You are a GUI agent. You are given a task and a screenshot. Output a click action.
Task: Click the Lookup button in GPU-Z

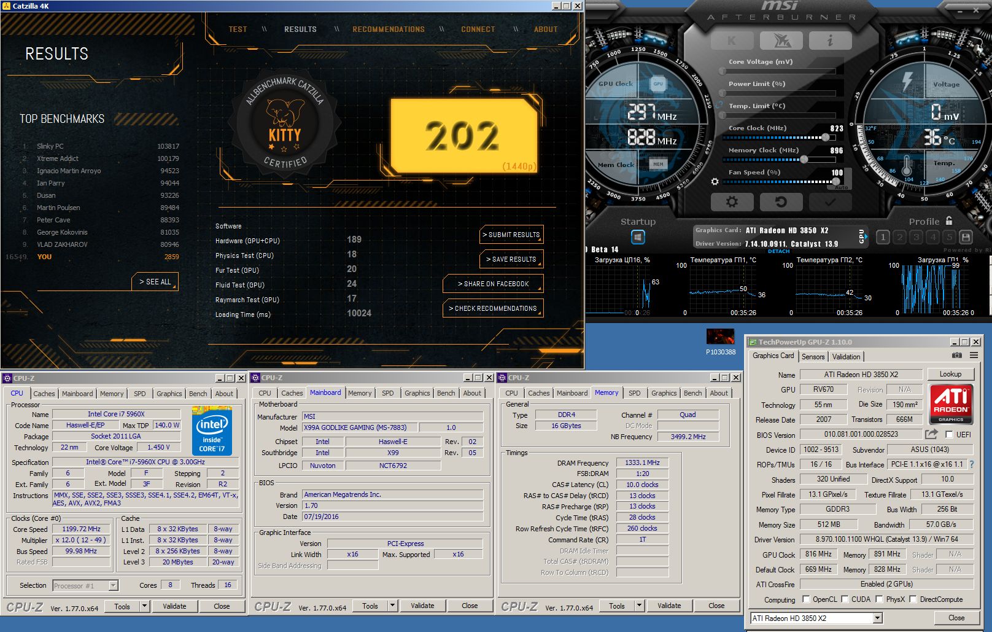[x=950, y=374]
